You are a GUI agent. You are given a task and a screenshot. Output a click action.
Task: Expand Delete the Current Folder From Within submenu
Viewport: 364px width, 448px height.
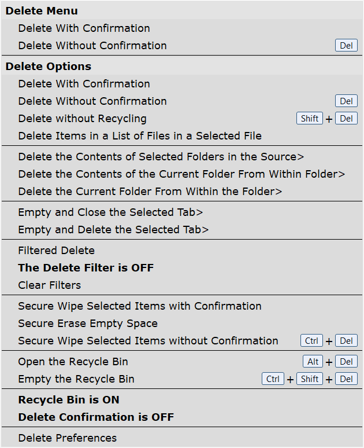(150, 192)
